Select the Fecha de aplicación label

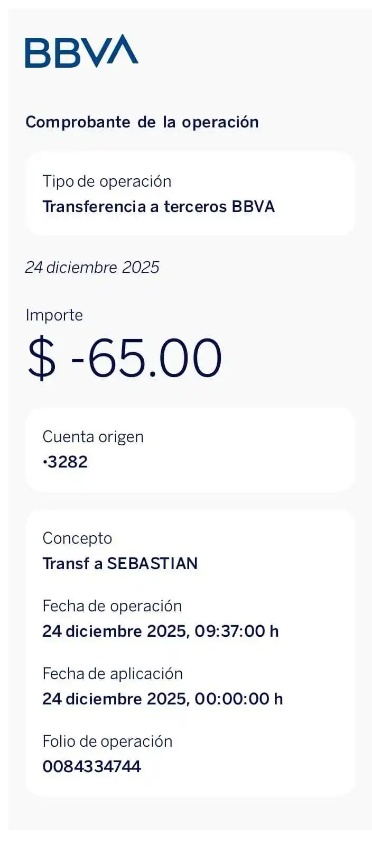[x=113, y=674]
